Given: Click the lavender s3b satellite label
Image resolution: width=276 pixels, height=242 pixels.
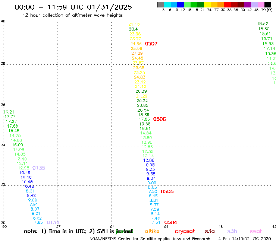Looking at the screenshot, I should tap(232, 232).
